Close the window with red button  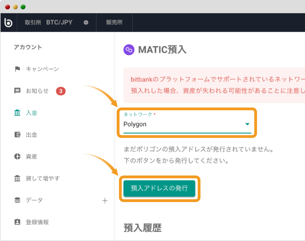click(7, 7)
